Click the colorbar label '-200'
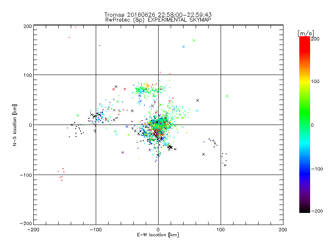This screenshot has width=333, height=250. (317, 211)
